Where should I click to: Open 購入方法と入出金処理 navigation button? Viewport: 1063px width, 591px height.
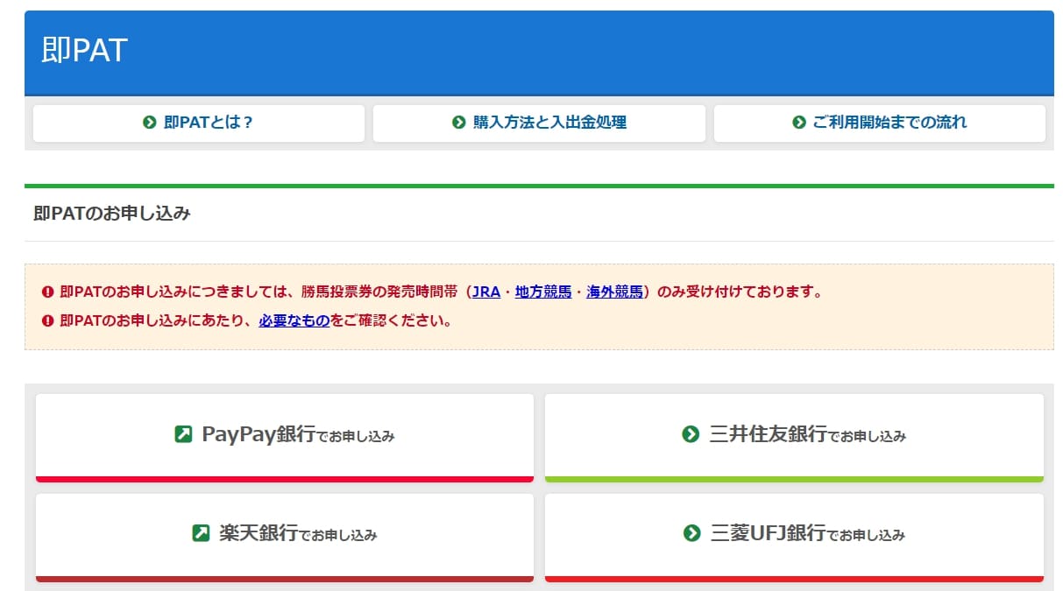(539, 123)
